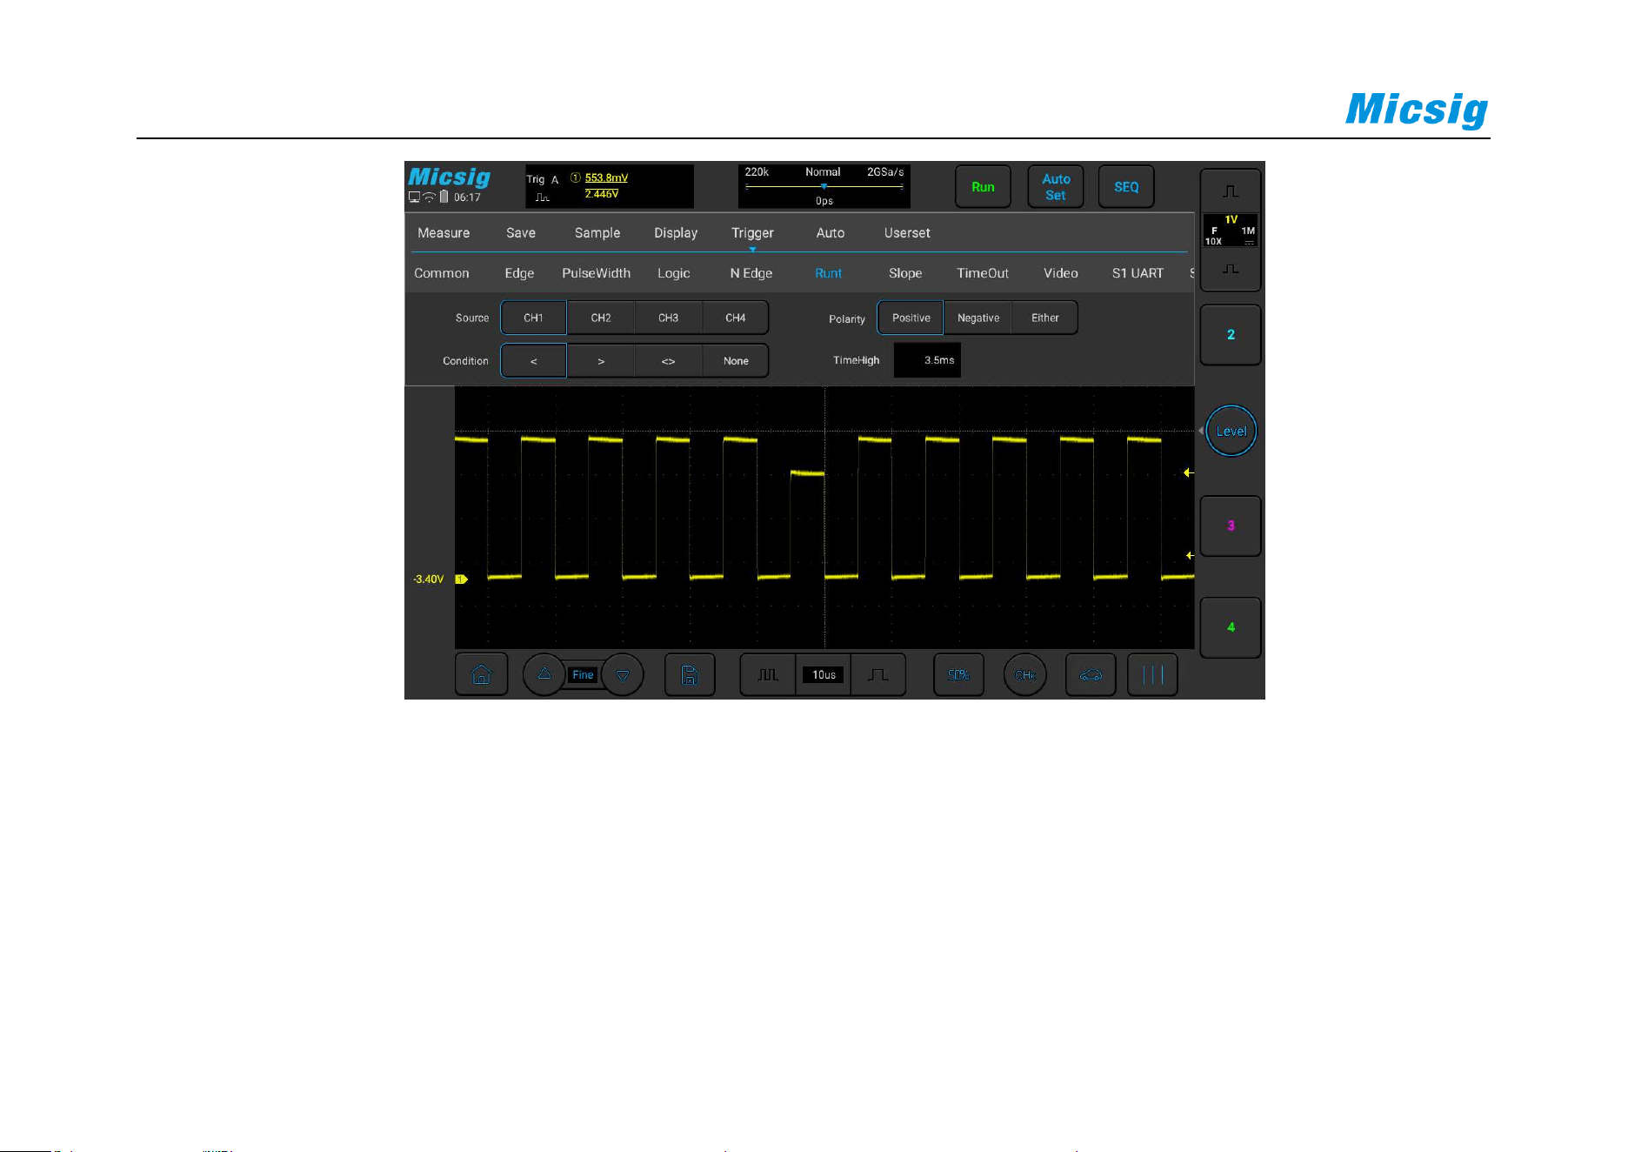This screenshot has height=1152, width=1628.
Task: Tap the 50% level icon
Action: [958, 674]
